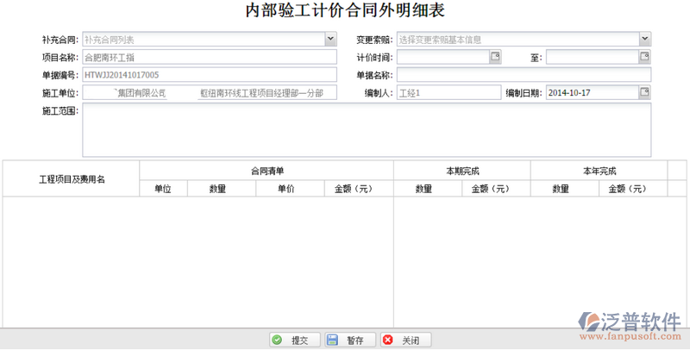Click the 编制日期 field showing 2014-10-17
Viewport: 690px width, 350px height.
click(x=591, y=93)
